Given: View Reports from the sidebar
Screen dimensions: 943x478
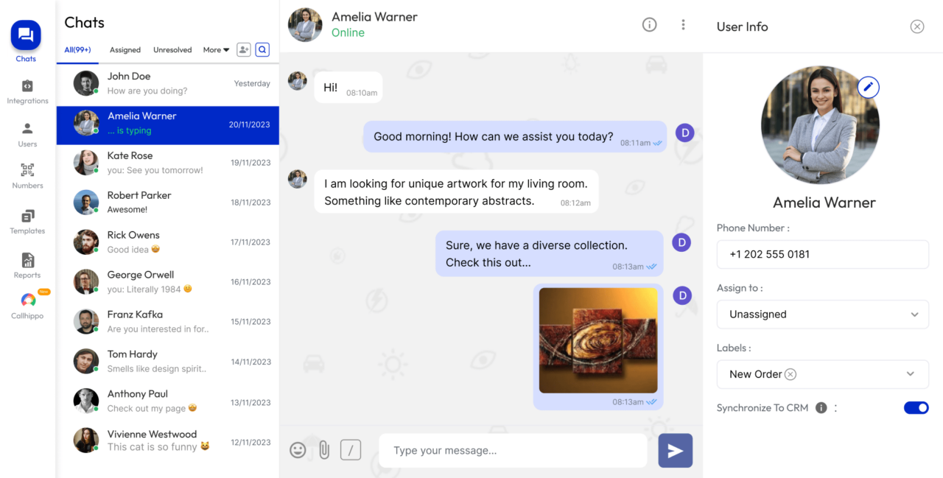Looking at the screenshot, I should 27,265.
